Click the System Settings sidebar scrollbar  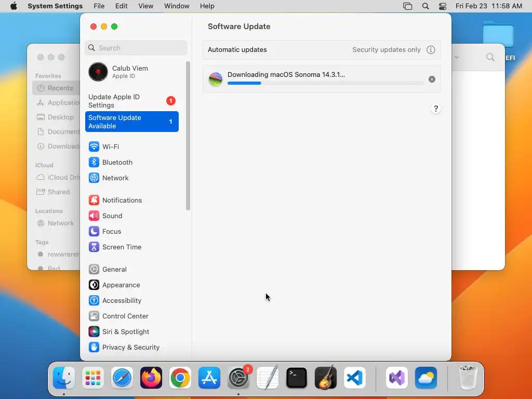tap(188, 136)
